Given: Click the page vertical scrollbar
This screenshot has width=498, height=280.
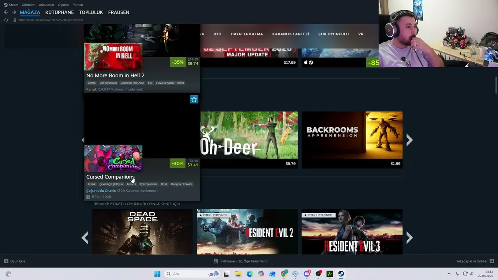Looking at the screenshot, I should pos(496,86).
